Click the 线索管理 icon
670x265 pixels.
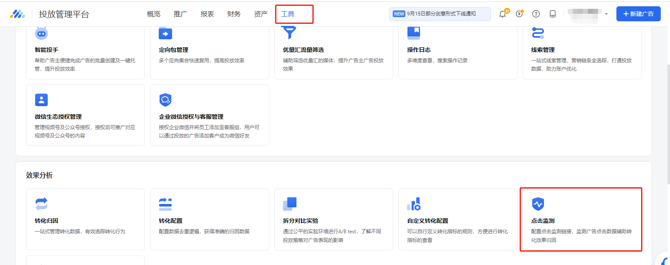point(538,33)
